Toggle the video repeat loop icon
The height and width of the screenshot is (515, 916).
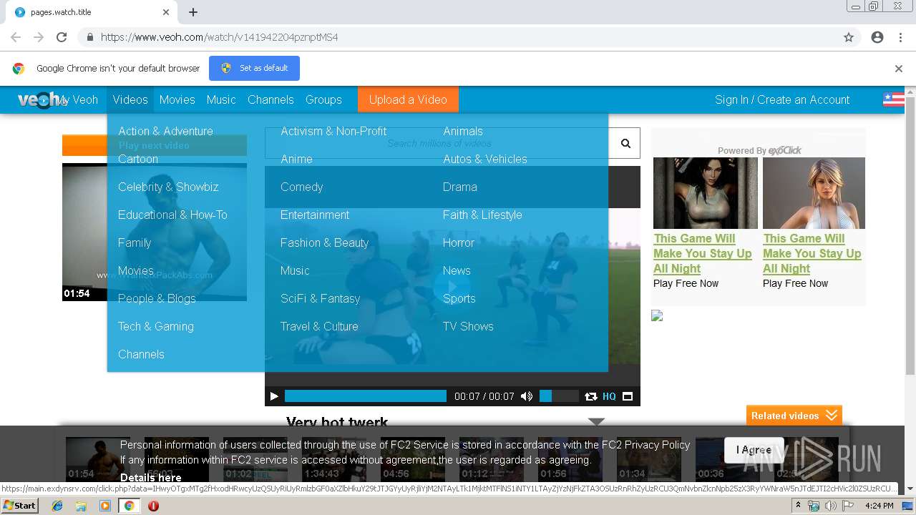coord(591,396)
